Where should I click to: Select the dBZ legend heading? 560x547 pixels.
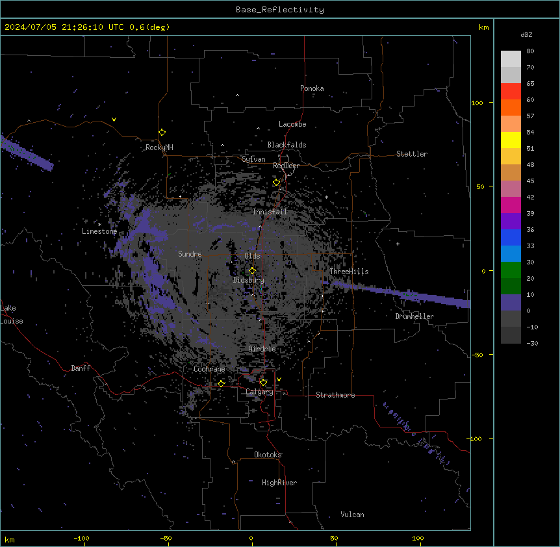point(526,34)
